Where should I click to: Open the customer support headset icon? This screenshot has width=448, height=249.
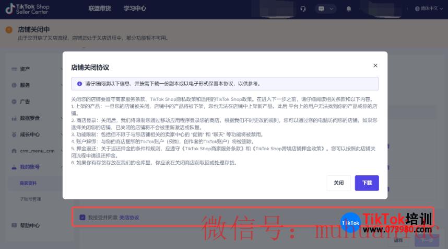(x=303, y=8)
